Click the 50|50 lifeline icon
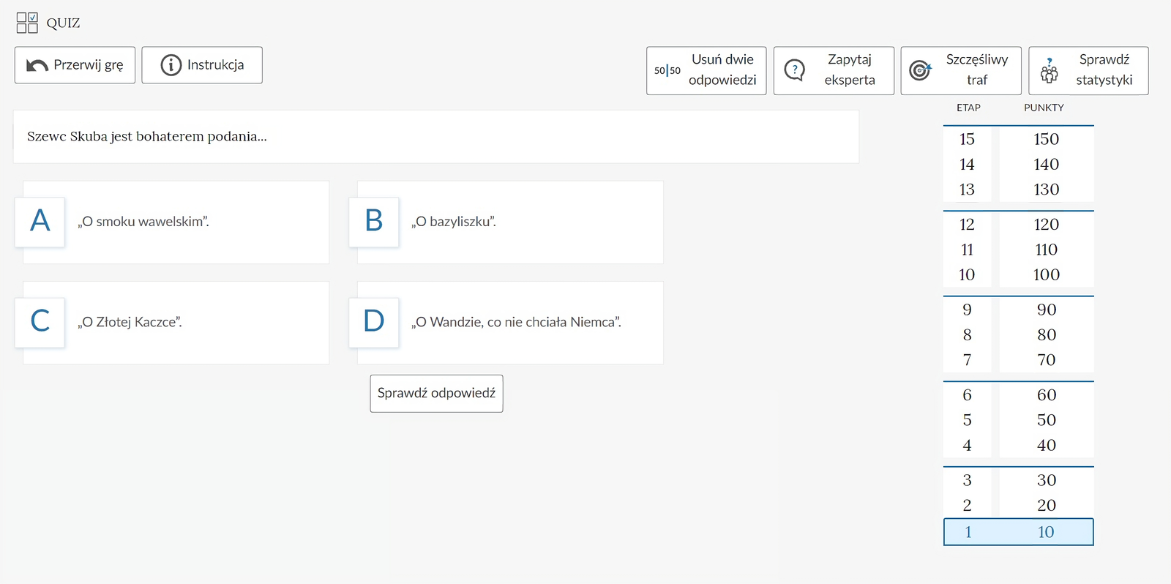Viewport: 1171px width, 584px height. tap(667, 71)
